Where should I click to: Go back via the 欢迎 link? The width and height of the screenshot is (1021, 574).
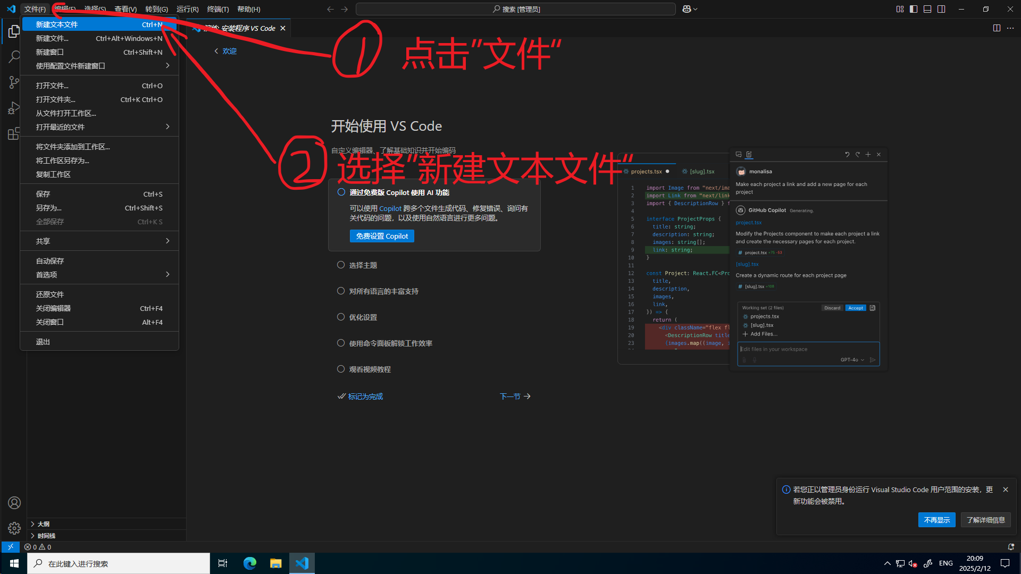pos(225,51)
